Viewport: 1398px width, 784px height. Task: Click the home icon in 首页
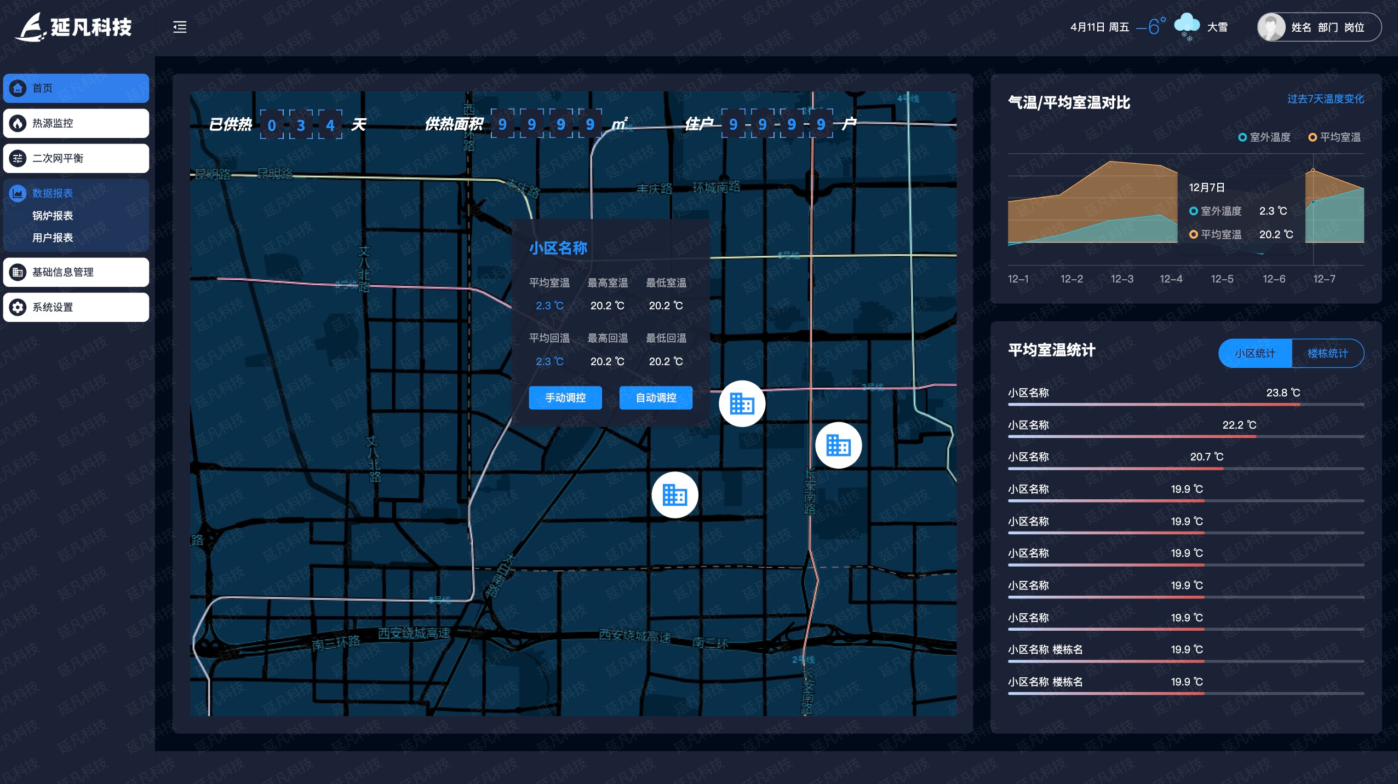(18, 88)
